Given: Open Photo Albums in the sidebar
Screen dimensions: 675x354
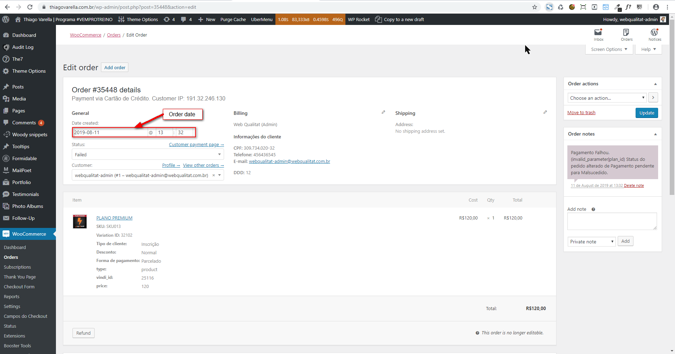Looking at the screenshot, I should coord(28,206).
